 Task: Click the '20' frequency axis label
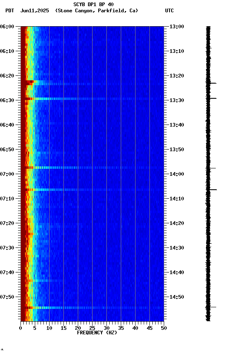click(78, 328)
